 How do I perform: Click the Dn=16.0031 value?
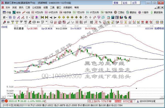(76, 28)
